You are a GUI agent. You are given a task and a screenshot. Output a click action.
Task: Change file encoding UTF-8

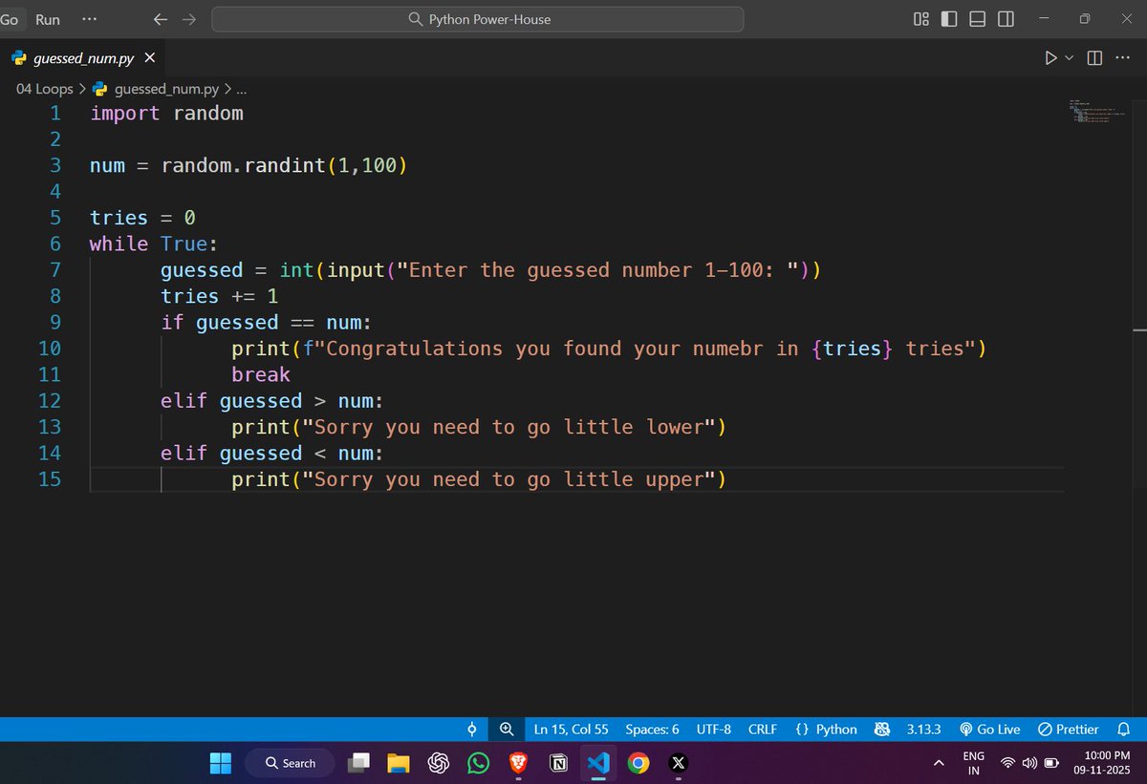(x=714, y=730)
